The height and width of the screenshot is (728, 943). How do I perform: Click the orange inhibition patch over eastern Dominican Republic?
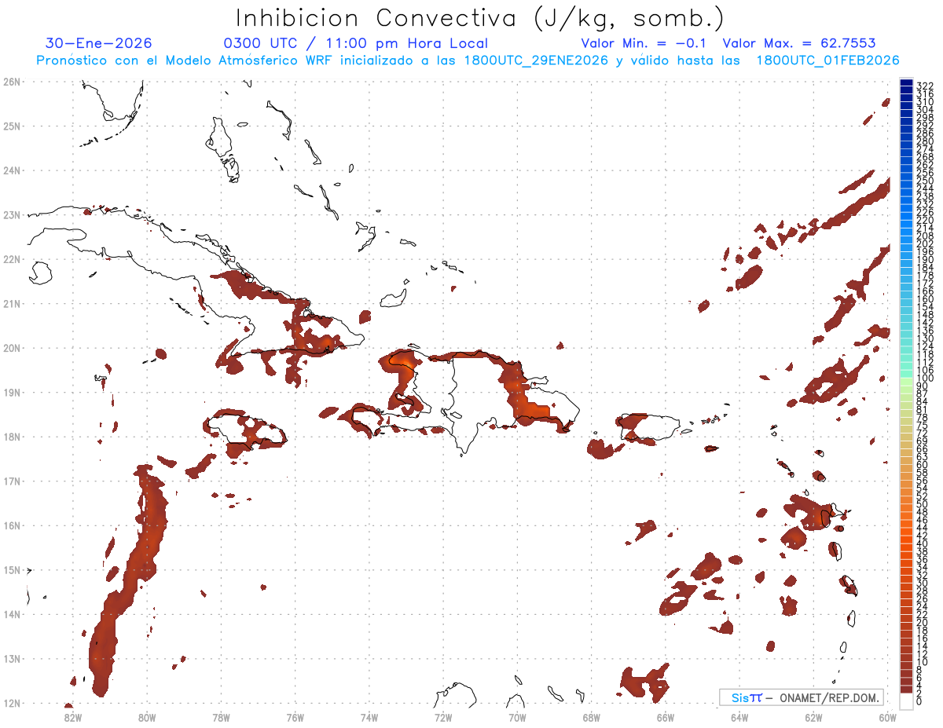coord(533,407)
